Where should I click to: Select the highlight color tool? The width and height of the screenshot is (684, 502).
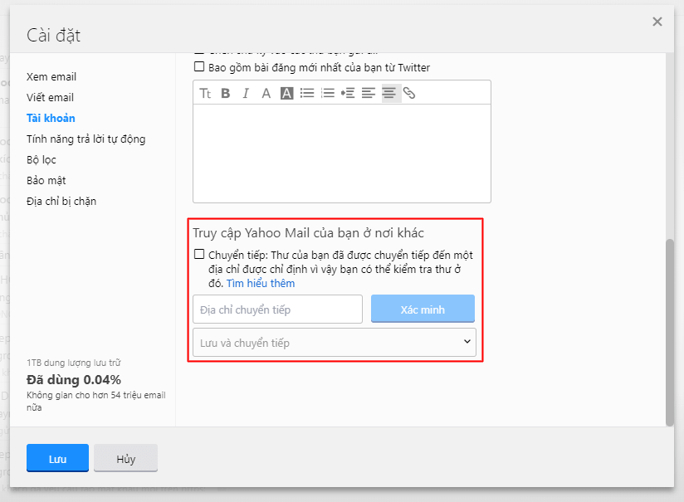coord(286,93)
